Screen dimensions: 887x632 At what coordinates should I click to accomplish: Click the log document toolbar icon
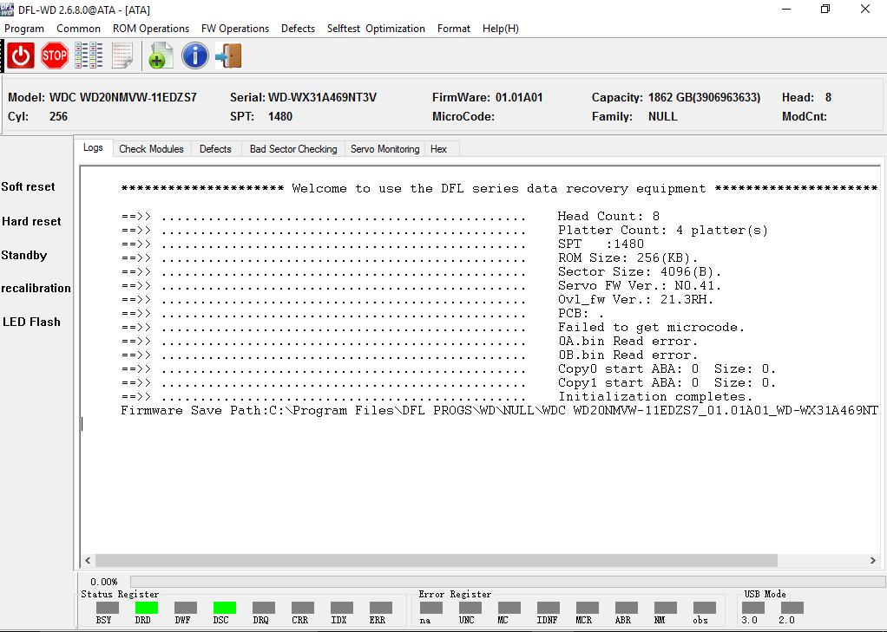122,56
